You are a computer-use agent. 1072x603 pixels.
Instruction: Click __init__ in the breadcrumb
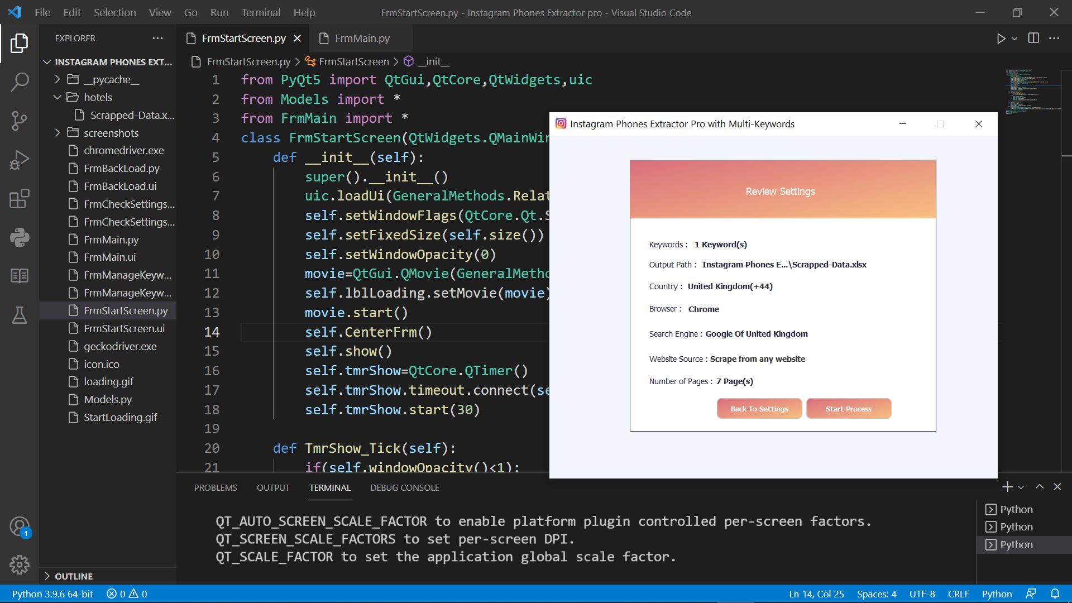(426, 61)
